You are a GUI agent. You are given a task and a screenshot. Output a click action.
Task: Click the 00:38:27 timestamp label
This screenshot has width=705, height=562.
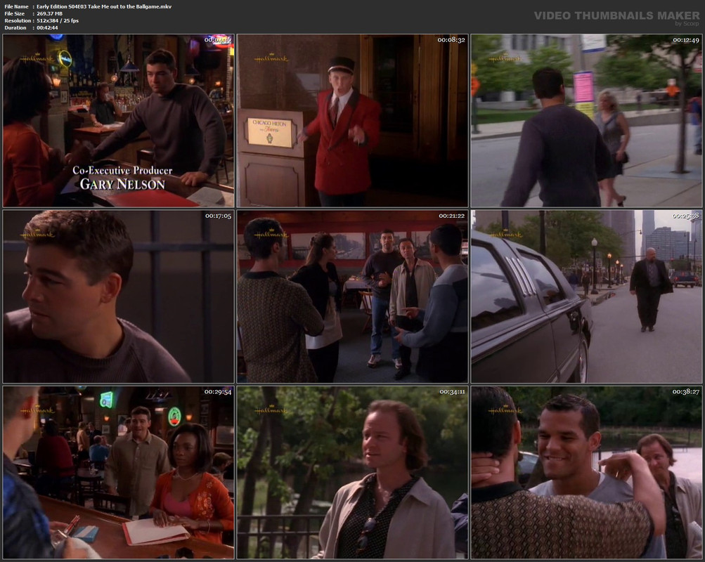tap(685, 392)
